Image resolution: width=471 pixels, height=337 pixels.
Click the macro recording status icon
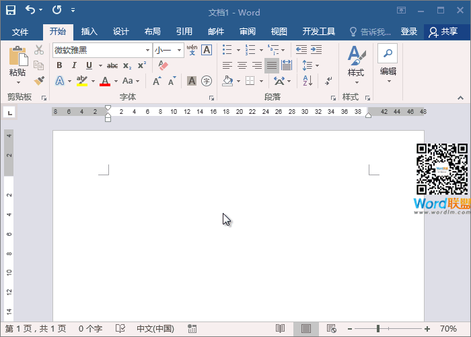point(192,329)
